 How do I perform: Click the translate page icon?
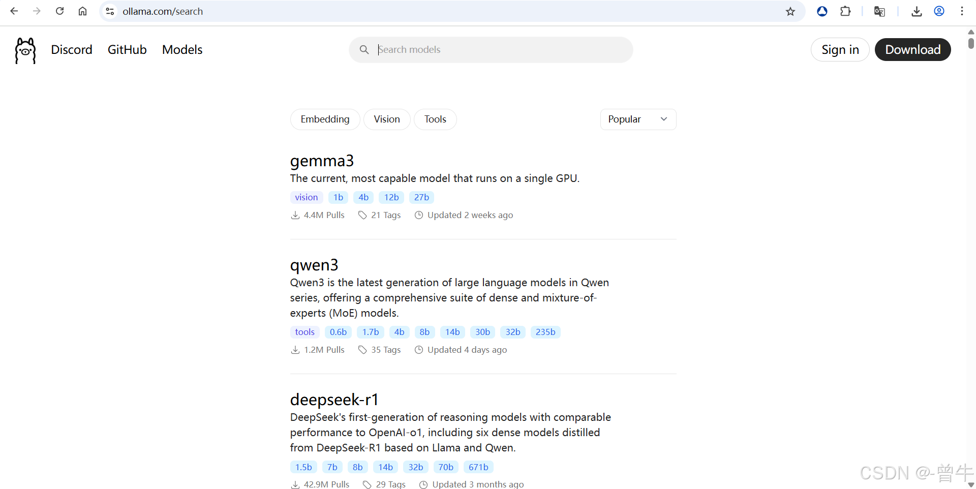click(879, 11)
